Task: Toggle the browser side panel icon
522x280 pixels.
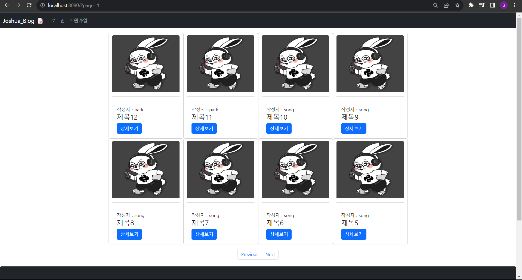Action: click(x=493, y=5)
